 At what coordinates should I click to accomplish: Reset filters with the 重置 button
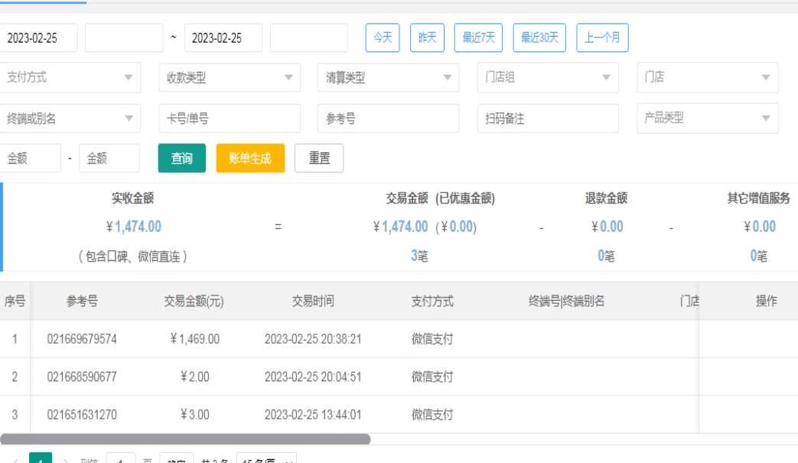pos(319,158)
